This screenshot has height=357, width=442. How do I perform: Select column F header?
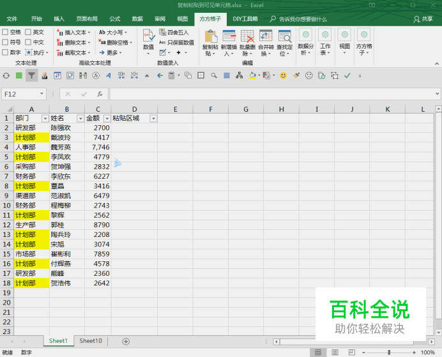coord(211,109)
